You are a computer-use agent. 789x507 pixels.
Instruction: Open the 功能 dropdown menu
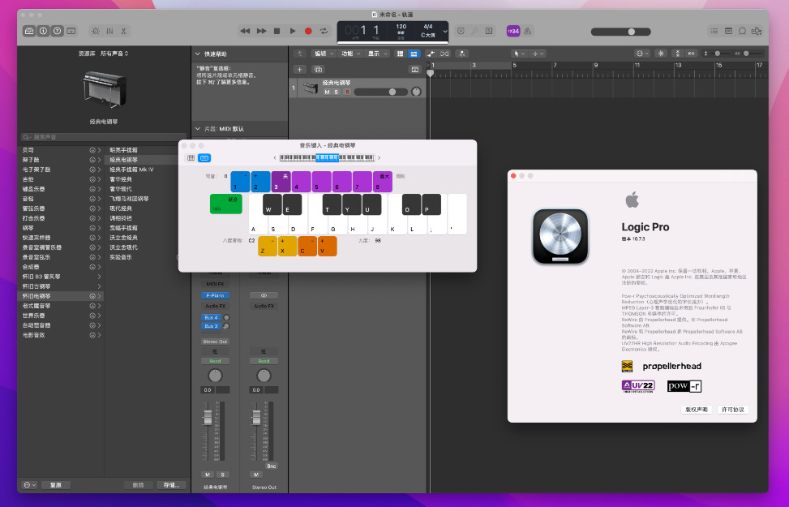[349, 54]
